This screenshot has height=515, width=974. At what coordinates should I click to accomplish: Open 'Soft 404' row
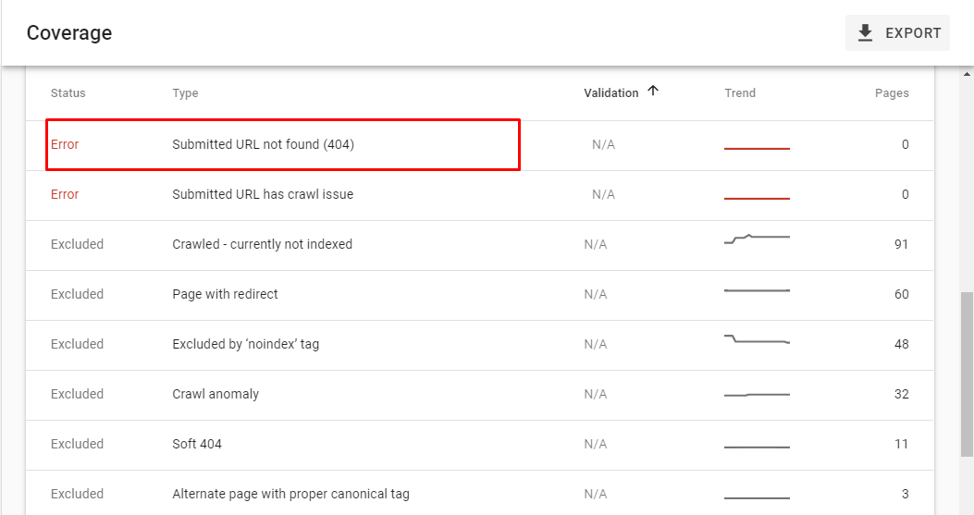pos(479,446)
